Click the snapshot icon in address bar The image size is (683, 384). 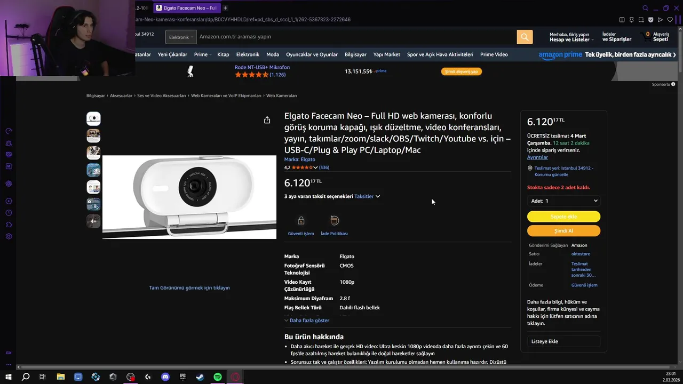(x=641, y=20)
